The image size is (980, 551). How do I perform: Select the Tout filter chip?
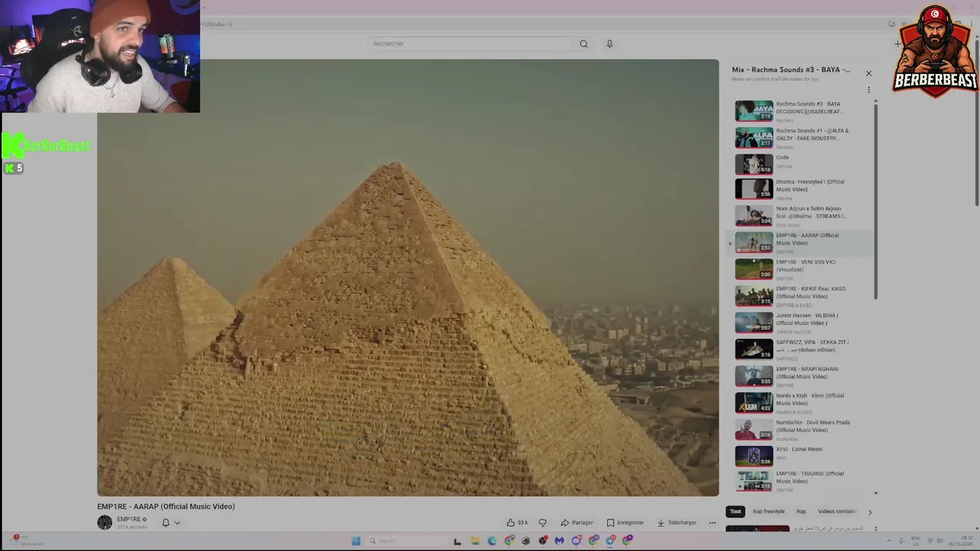click(735, 511)
